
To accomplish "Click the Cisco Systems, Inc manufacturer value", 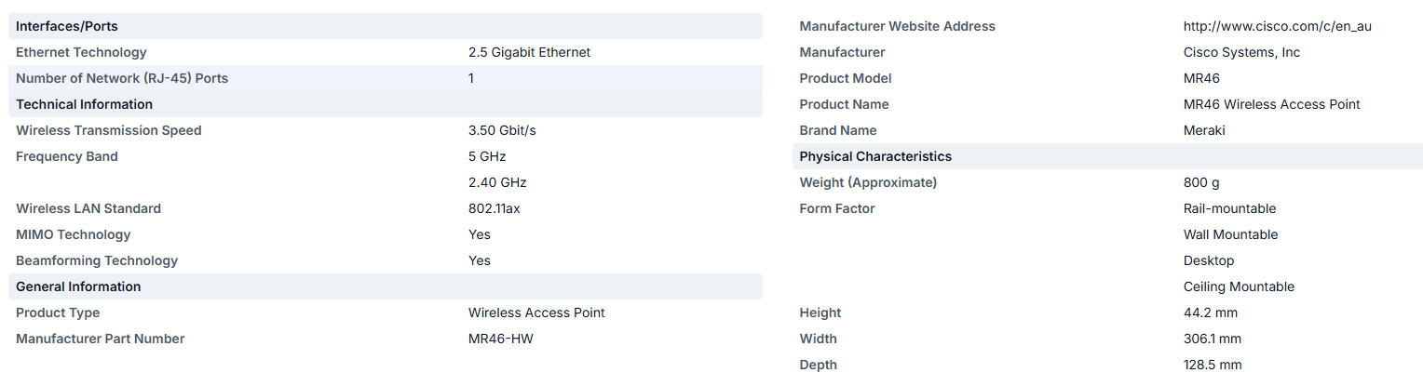I will pyautogui.click(x=1241, y=52).
